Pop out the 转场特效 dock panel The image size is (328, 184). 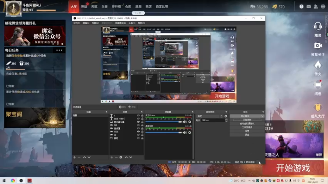[226, 112]
